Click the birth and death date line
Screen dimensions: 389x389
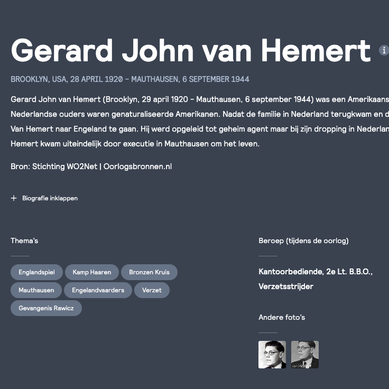coord(130,79)
